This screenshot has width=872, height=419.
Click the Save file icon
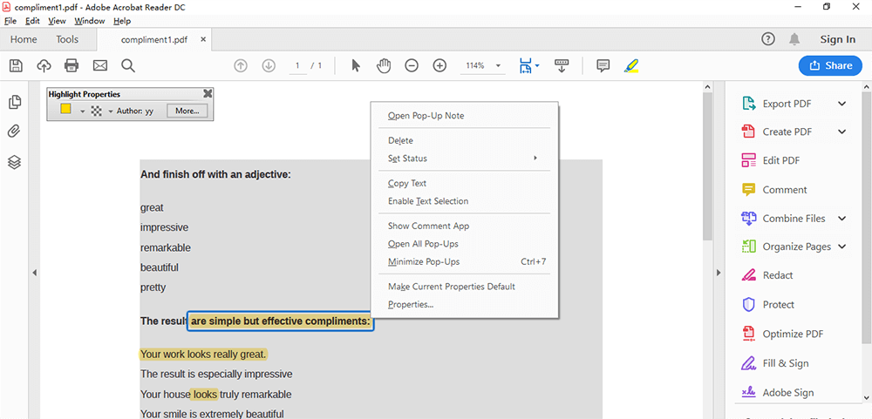[x=16, y=65]
